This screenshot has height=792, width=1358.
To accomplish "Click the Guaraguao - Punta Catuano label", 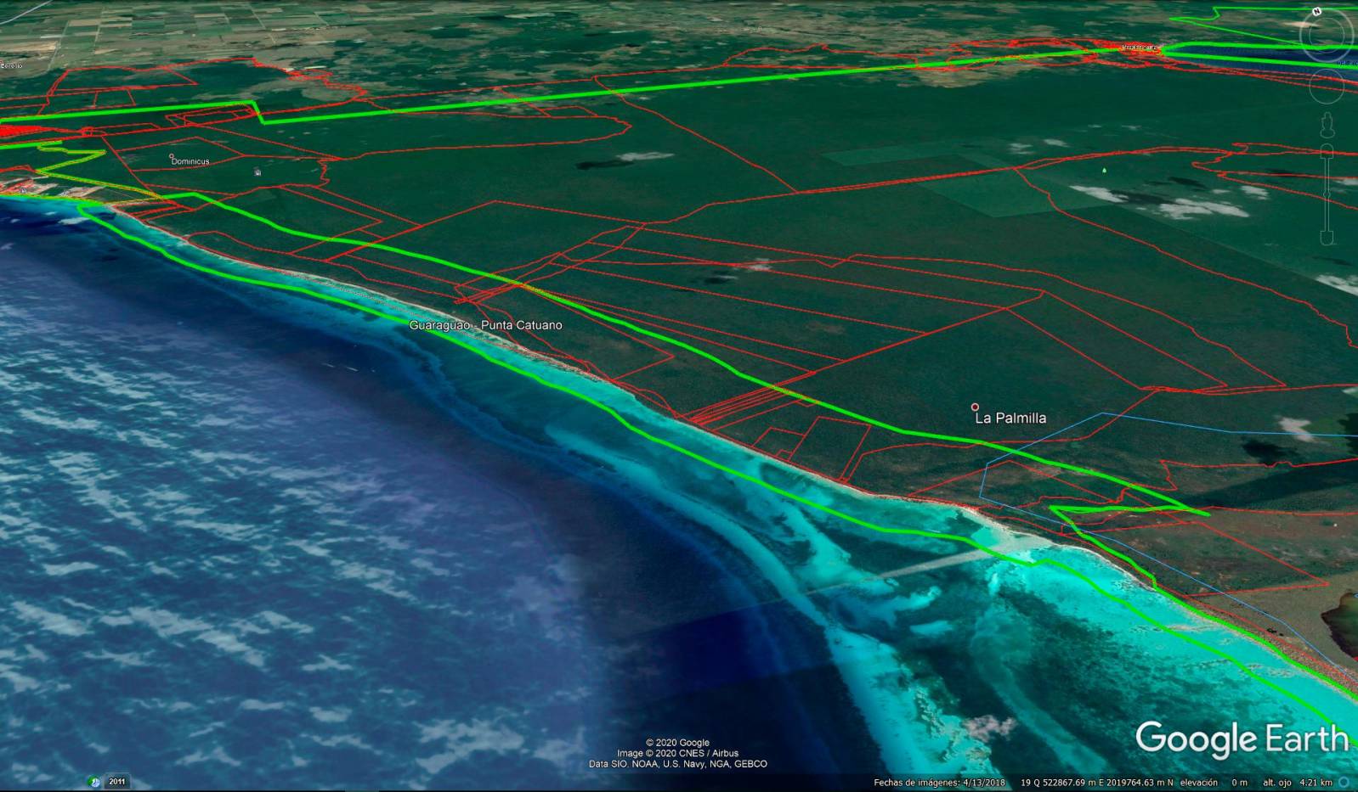I will (485, 325).
